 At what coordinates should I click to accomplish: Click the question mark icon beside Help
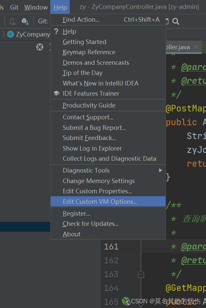click(x=56, y=32)
